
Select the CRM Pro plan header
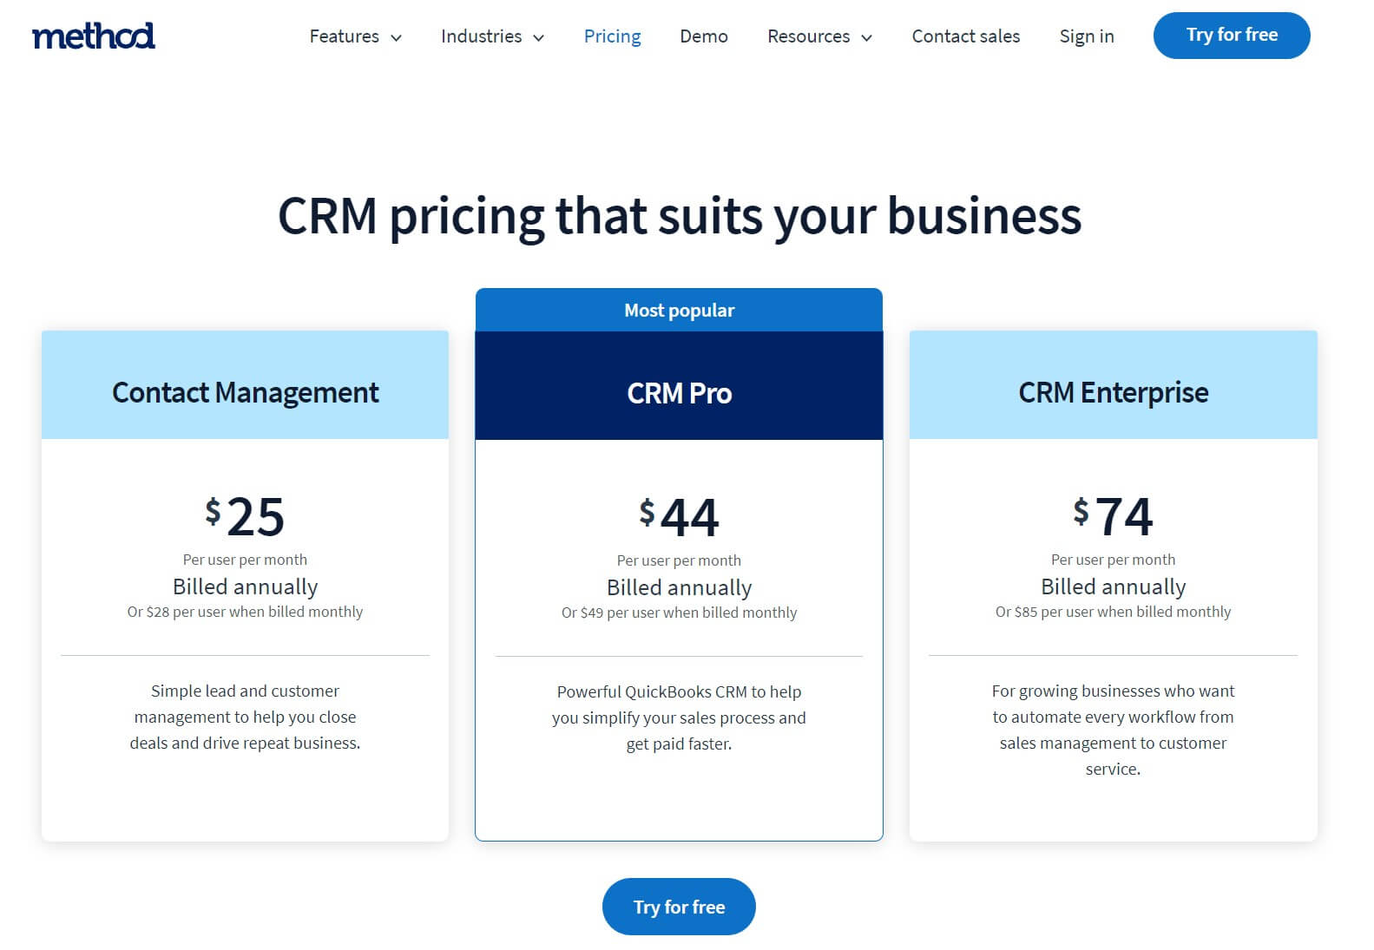[x=679, y=385]
